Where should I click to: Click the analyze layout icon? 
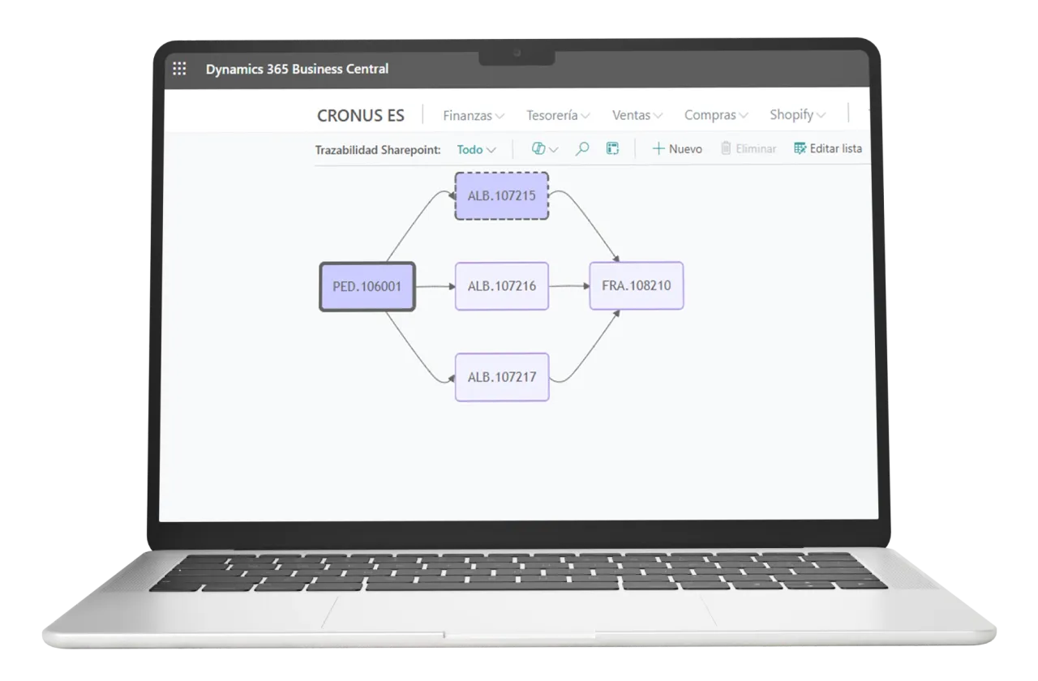tap(612, 149)
